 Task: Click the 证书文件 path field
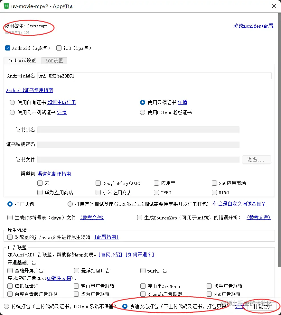(138, 160)
